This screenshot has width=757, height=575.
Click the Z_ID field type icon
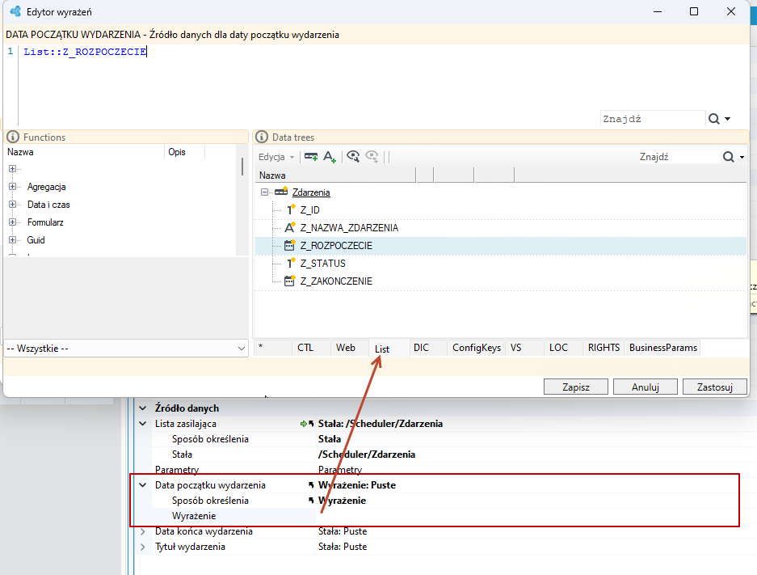pos(291,209)
